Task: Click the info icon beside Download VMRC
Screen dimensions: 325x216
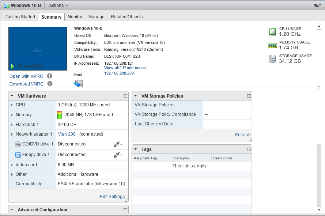Action: (x=50, y=84)
